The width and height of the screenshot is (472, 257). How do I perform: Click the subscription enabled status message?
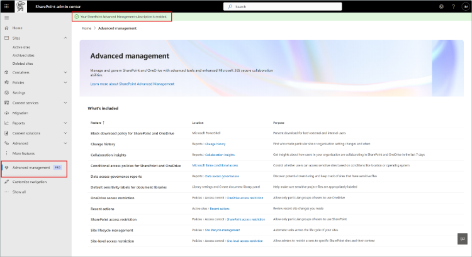click(x=123, y=17)
